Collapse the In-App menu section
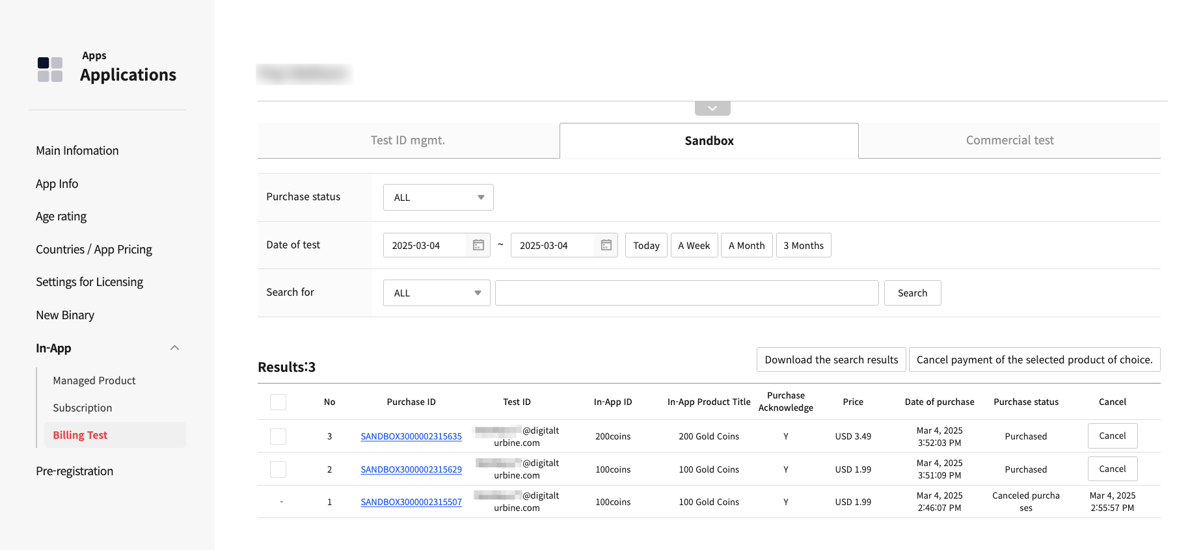The image size is (1203, 550). pos(174,348)
